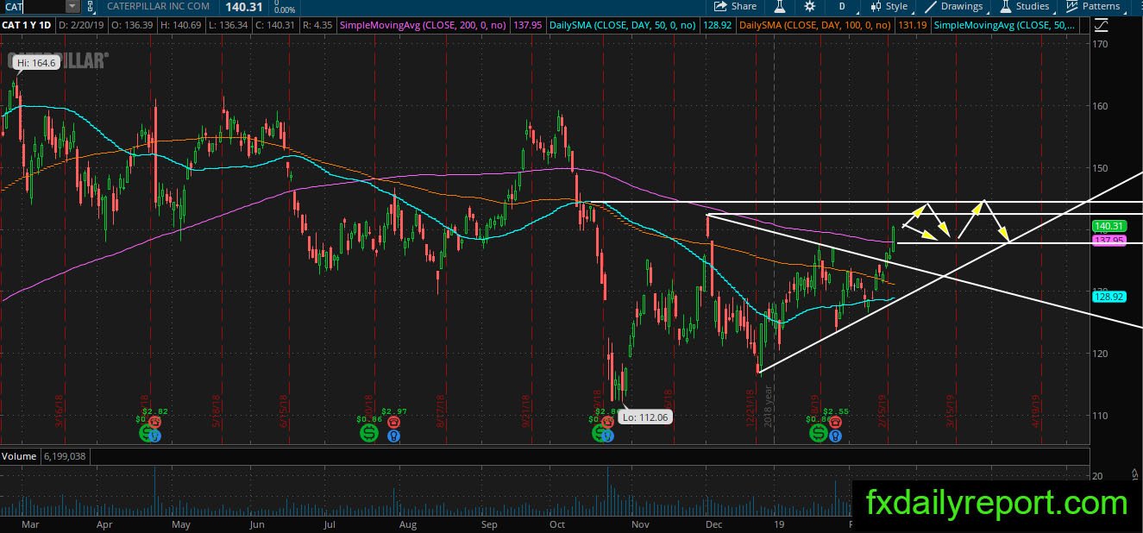This screenshot has width=1143, height=533.
Task: Click early-August blue lightbulb event icon
Action: pos(393,436)
